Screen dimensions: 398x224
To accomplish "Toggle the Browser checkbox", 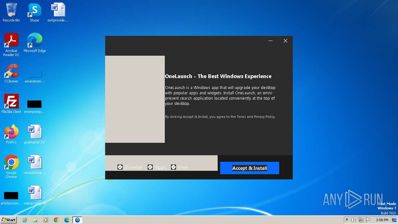I will point(120,167).
